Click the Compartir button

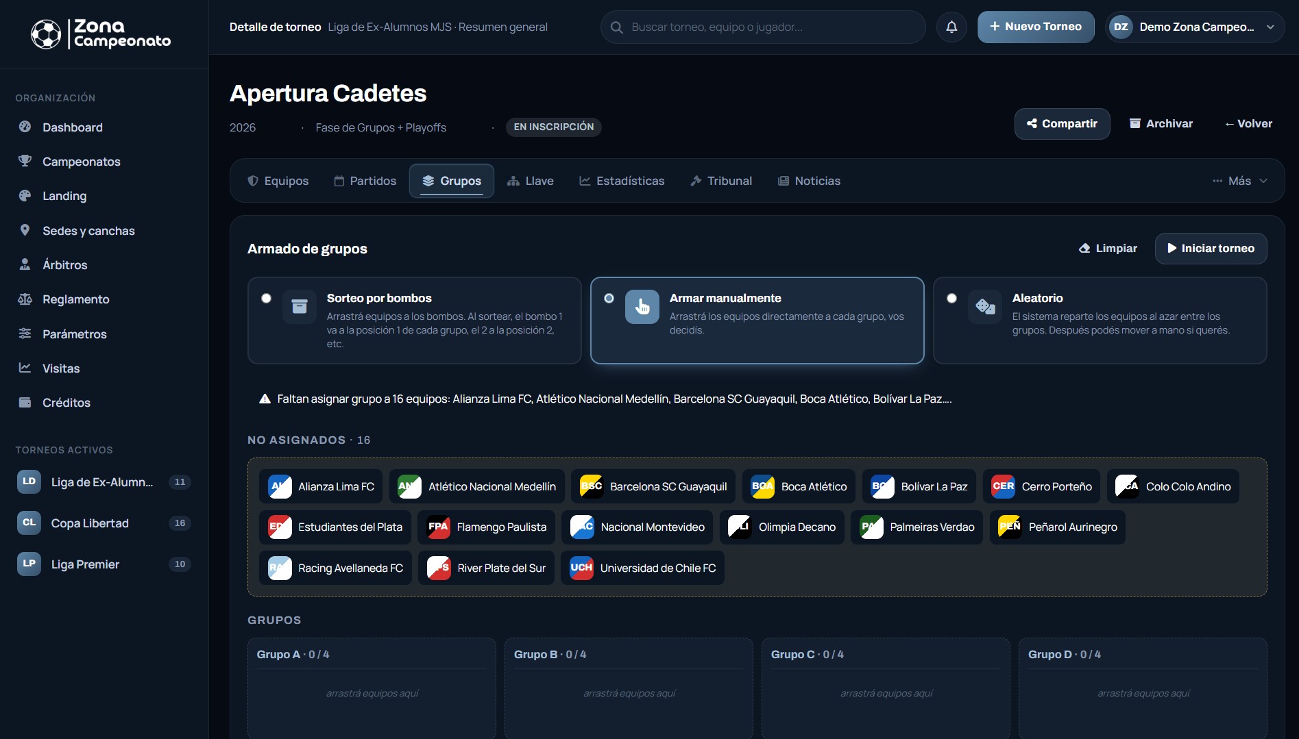click(1062, 124)
